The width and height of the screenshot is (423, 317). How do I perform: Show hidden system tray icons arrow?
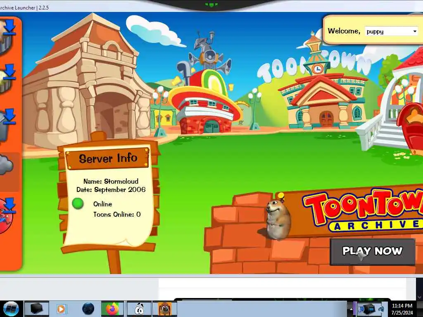tap(351, 309)
